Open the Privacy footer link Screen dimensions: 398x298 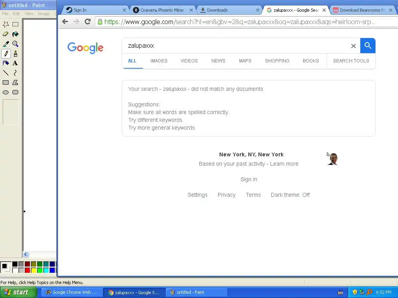click(x=227, y=195)
